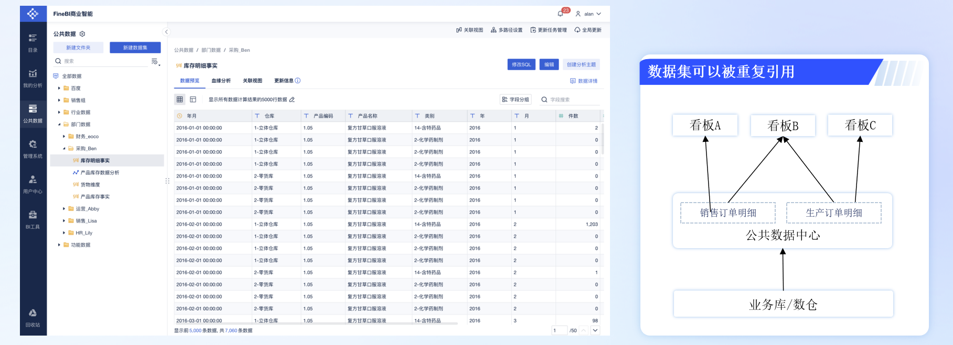This screenshot has width=953, height=345.
Task: Open 多路径设置 in top toolbar
Action: [507, 30]
